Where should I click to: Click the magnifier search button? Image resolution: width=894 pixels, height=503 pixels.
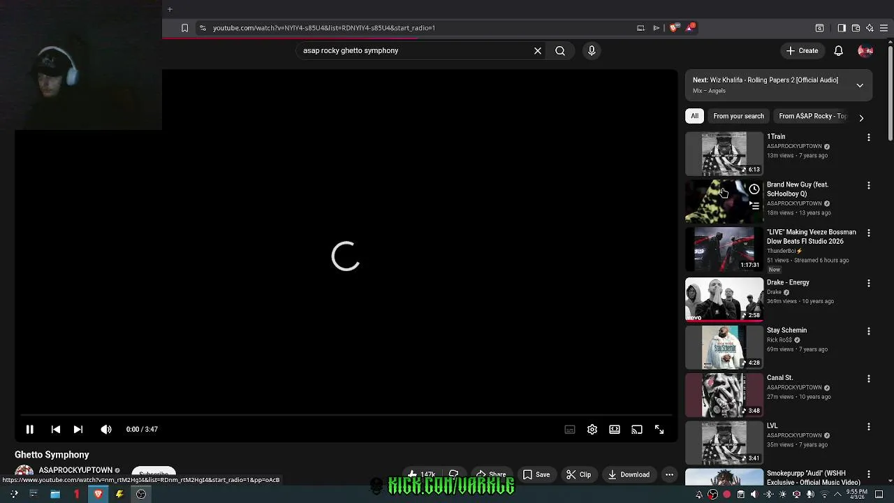coord(560,50)
